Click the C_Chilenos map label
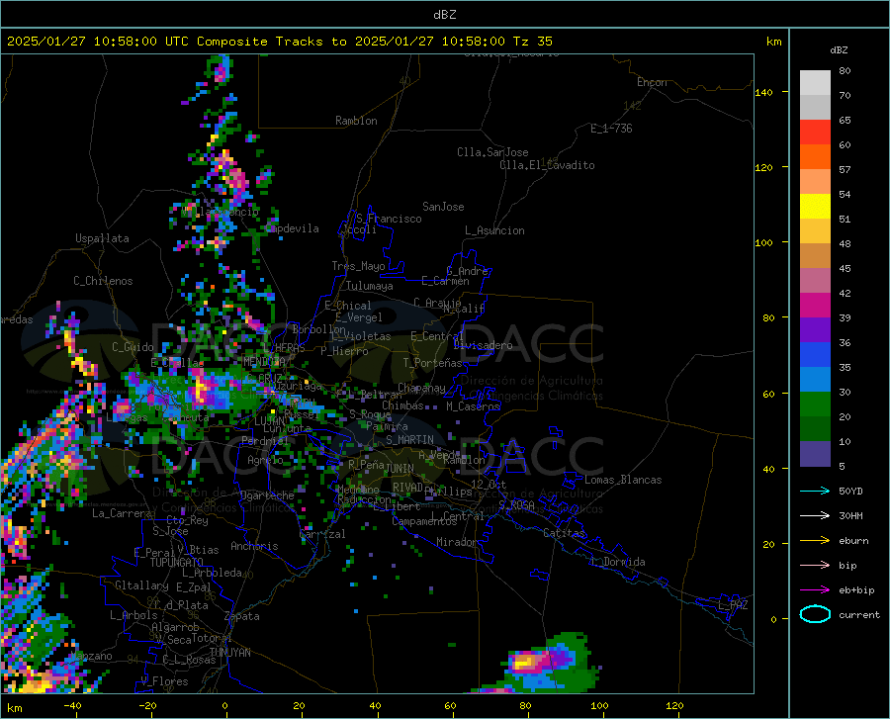This screenshot has width=890, height=719. 103,281
